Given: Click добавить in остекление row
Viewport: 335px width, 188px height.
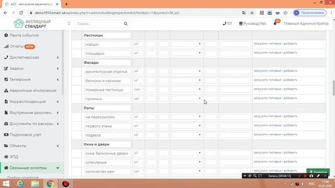Looking at the screenshot, I should click(291, 162).
